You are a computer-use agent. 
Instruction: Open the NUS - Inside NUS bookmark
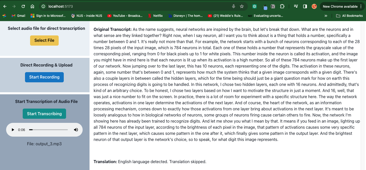87,16
